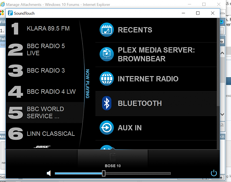Click the sources list vertical scrollbar
The height and width of the screenshot is (182, 231).
[x=218, y=62]
